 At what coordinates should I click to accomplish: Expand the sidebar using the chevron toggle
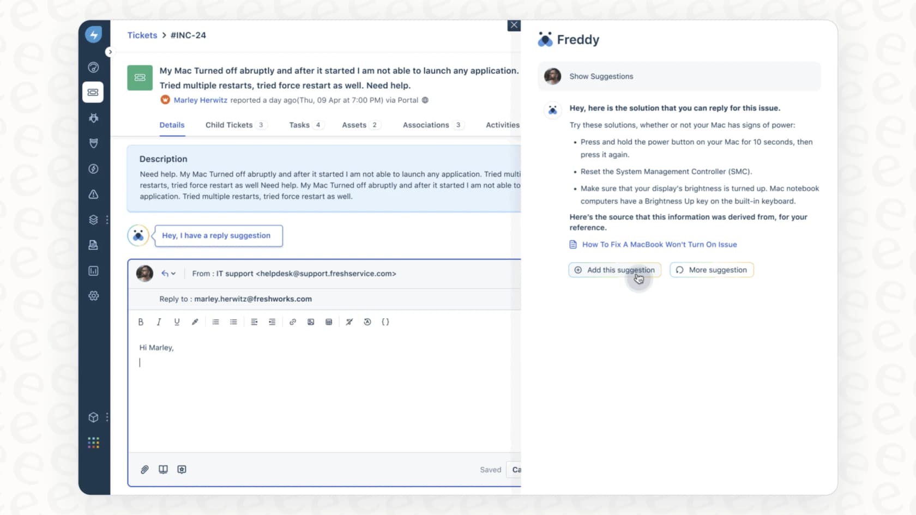click(110, 52)
